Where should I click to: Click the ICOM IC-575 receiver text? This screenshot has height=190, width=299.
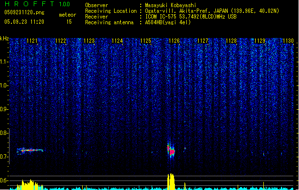(x=191, y=17)
